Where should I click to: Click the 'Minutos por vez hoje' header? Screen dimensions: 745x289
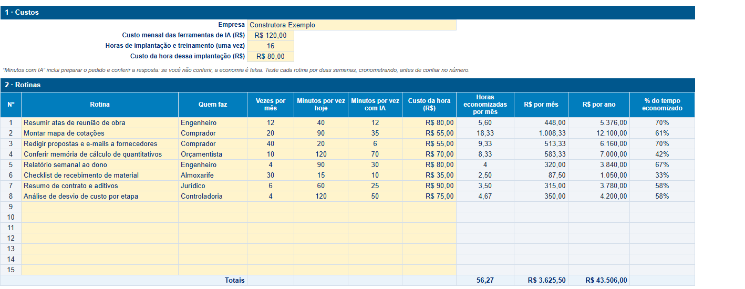click(x=321, y=105)
